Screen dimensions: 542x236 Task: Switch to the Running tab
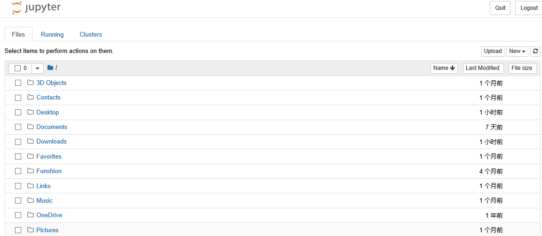click(52, 34)
